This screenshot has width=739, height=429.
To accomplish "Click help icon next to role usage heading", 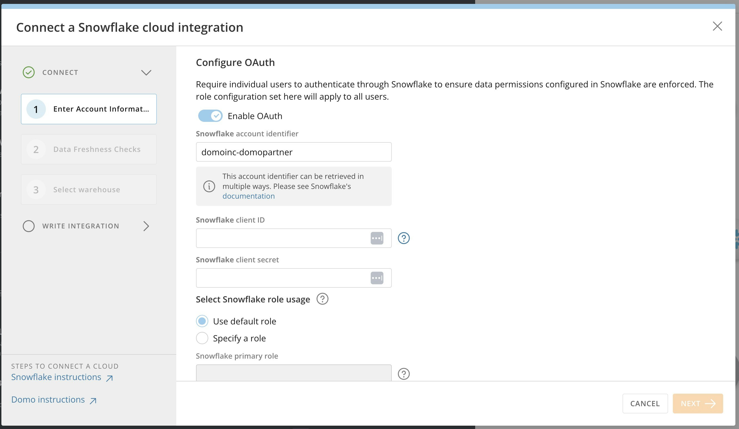I will coord(322,299).
